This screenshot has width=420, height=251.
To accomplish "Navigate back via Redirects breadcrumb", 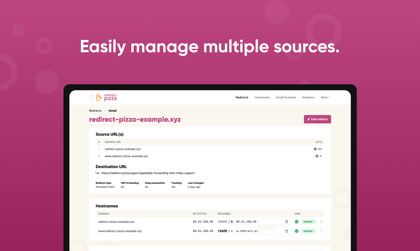I will click(x=95, y=111).
